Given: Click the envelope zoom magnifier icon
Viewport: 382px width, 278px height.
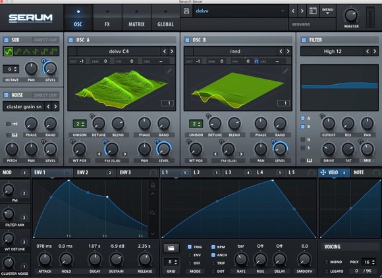Looking at the screenshot, I should tap(153, 213).
